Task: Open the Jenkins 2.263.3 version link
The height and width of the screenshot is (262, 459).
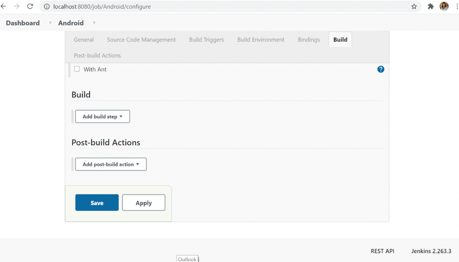Action: [431, 251]
